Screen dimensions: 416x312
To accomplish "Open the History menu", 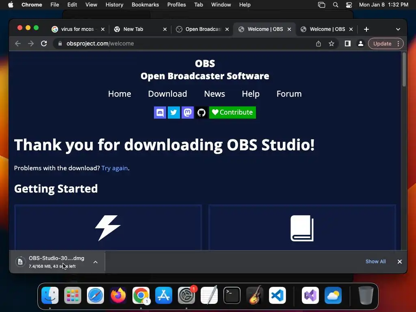I will (114, 5).
